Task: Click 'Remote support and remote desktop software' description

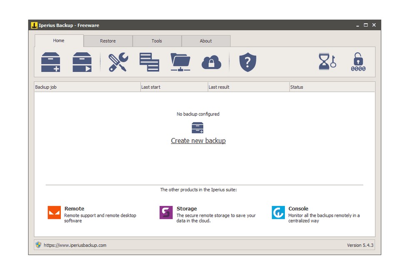Action: pyautogui.click(x=100, y=218)
